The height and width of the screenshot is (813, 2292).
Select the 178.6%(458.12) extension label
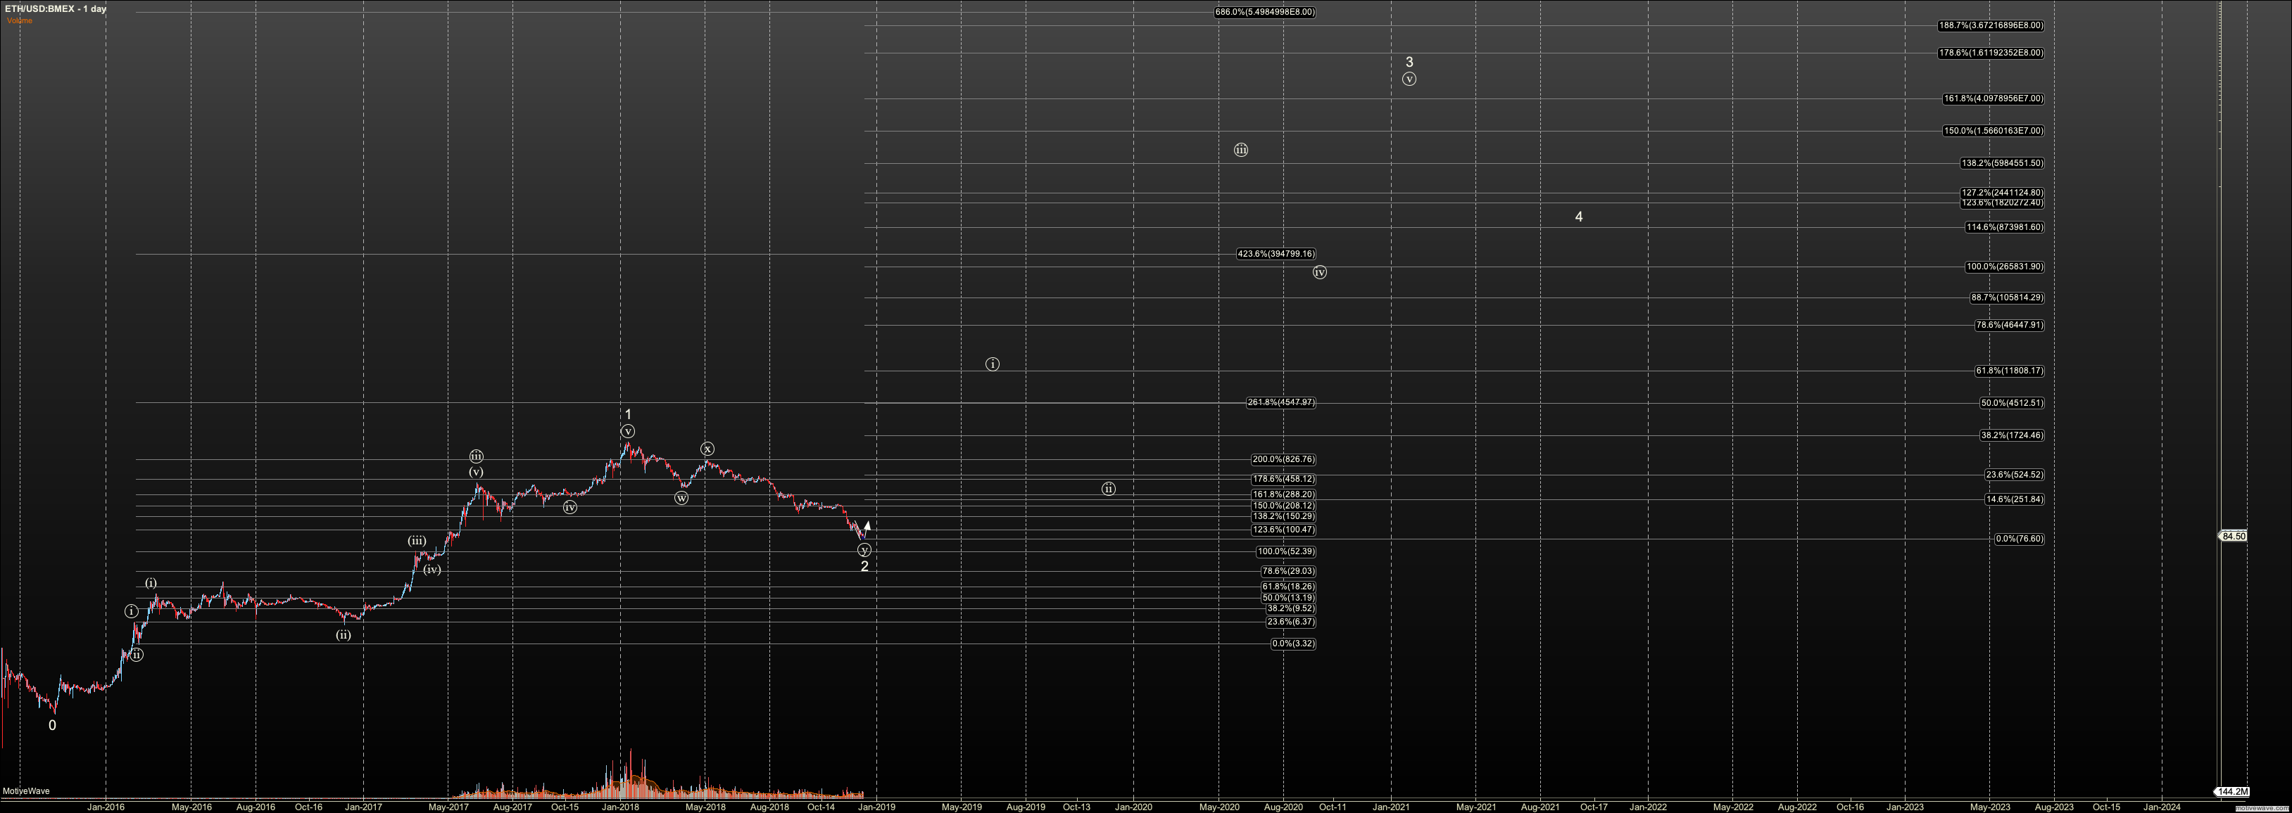[1283, 479]
